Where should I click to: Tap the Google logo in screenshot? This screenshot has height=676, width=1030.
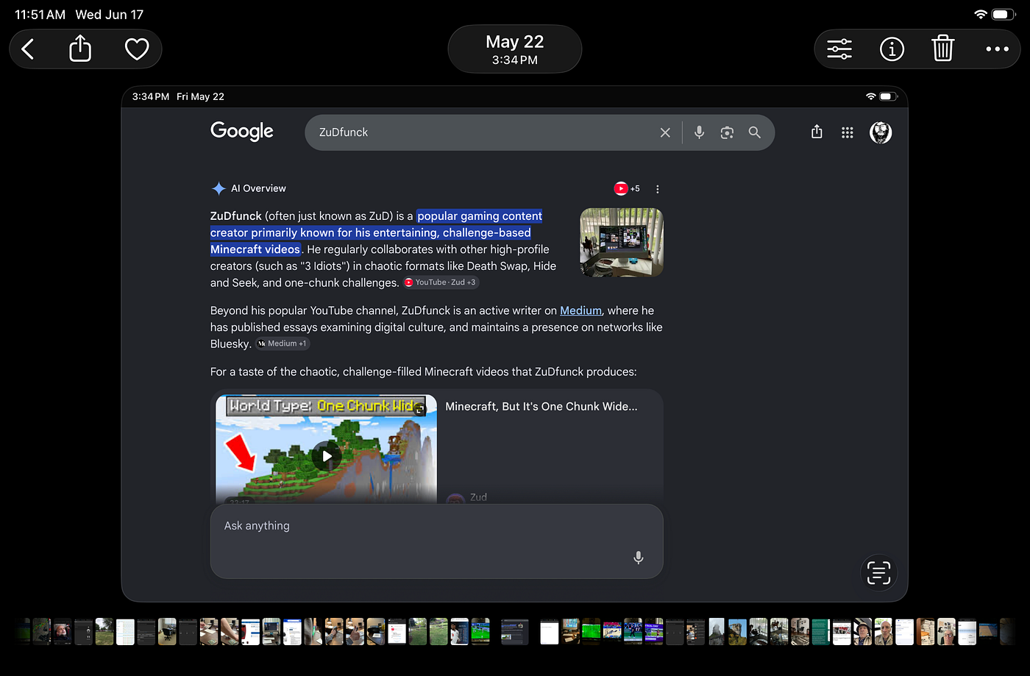point(242,132)
